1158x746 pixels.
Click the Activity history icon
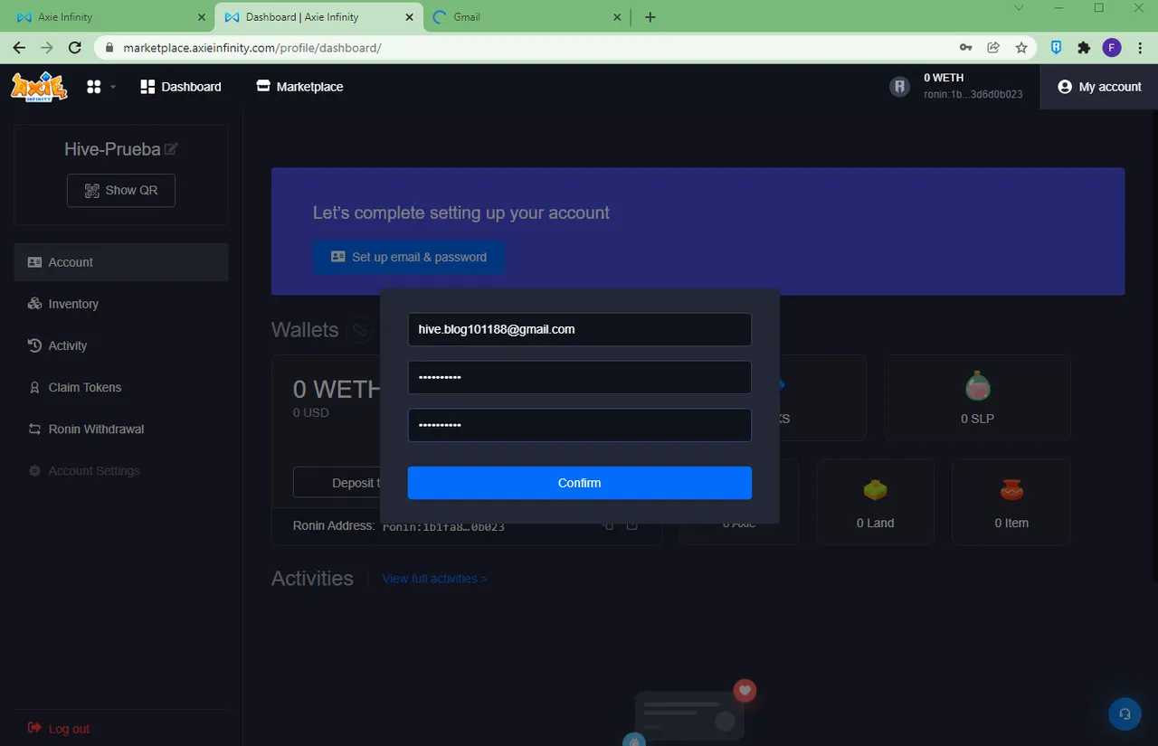pyautogui.click(x=34, y=345)
